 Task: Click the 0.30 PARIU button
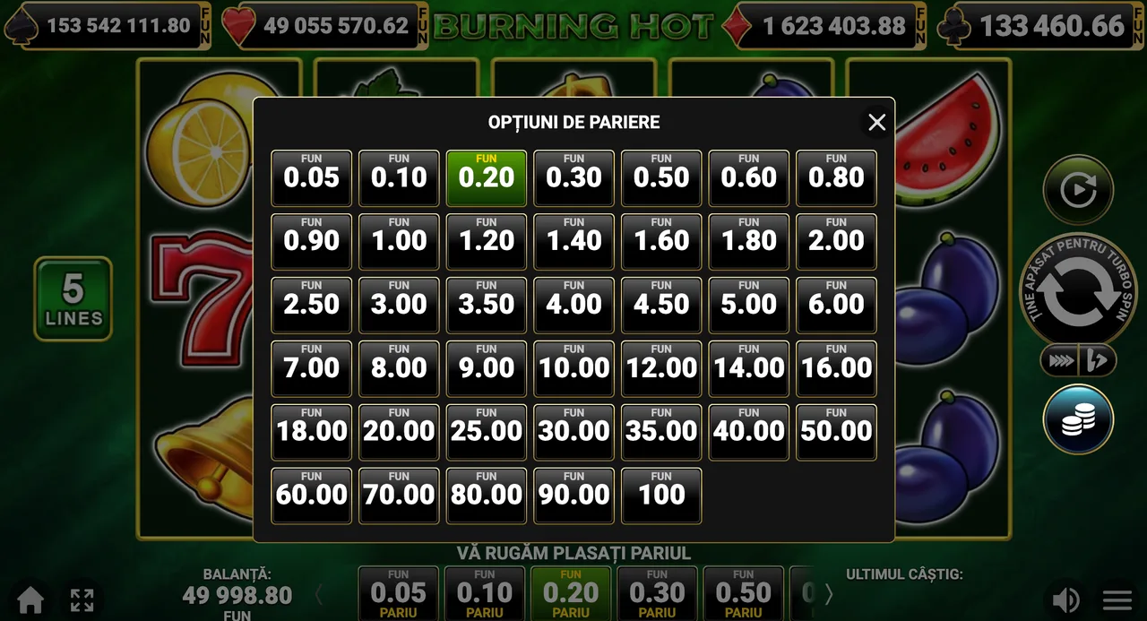pos(657,593)
